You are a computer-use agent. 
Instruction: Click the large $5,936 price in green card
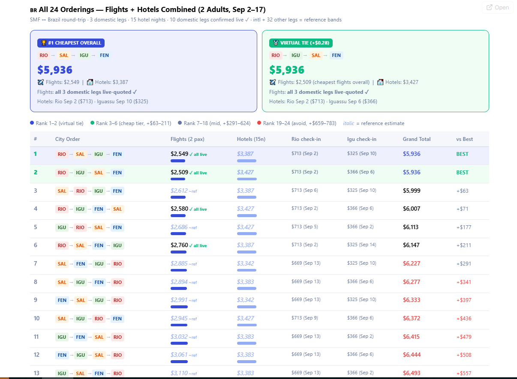(287, 70)
